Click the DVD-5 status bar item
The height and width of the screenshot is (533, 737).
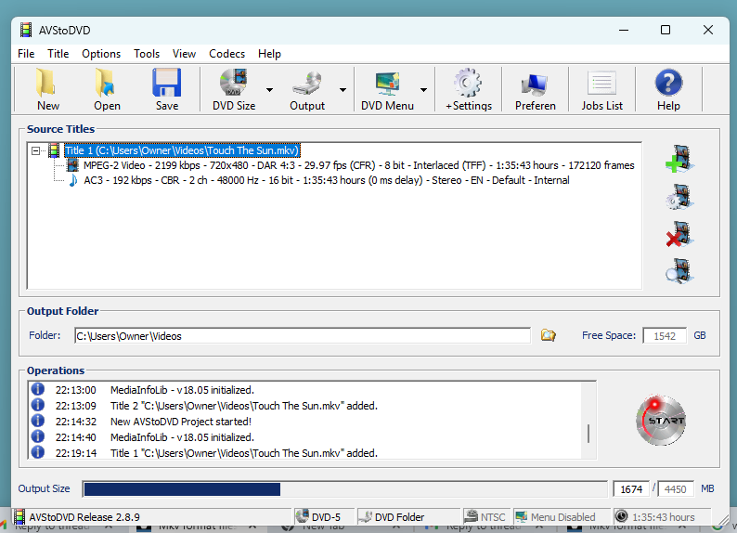tap(324, 516)
